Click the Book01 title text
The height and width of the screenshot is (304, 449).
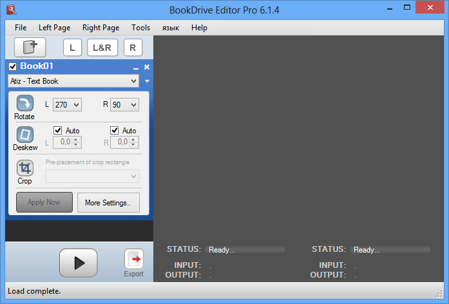pos(37,66)
